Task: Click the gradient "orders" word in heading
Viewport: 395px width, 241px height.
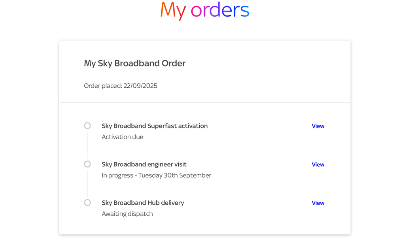Action: (220, 10)
